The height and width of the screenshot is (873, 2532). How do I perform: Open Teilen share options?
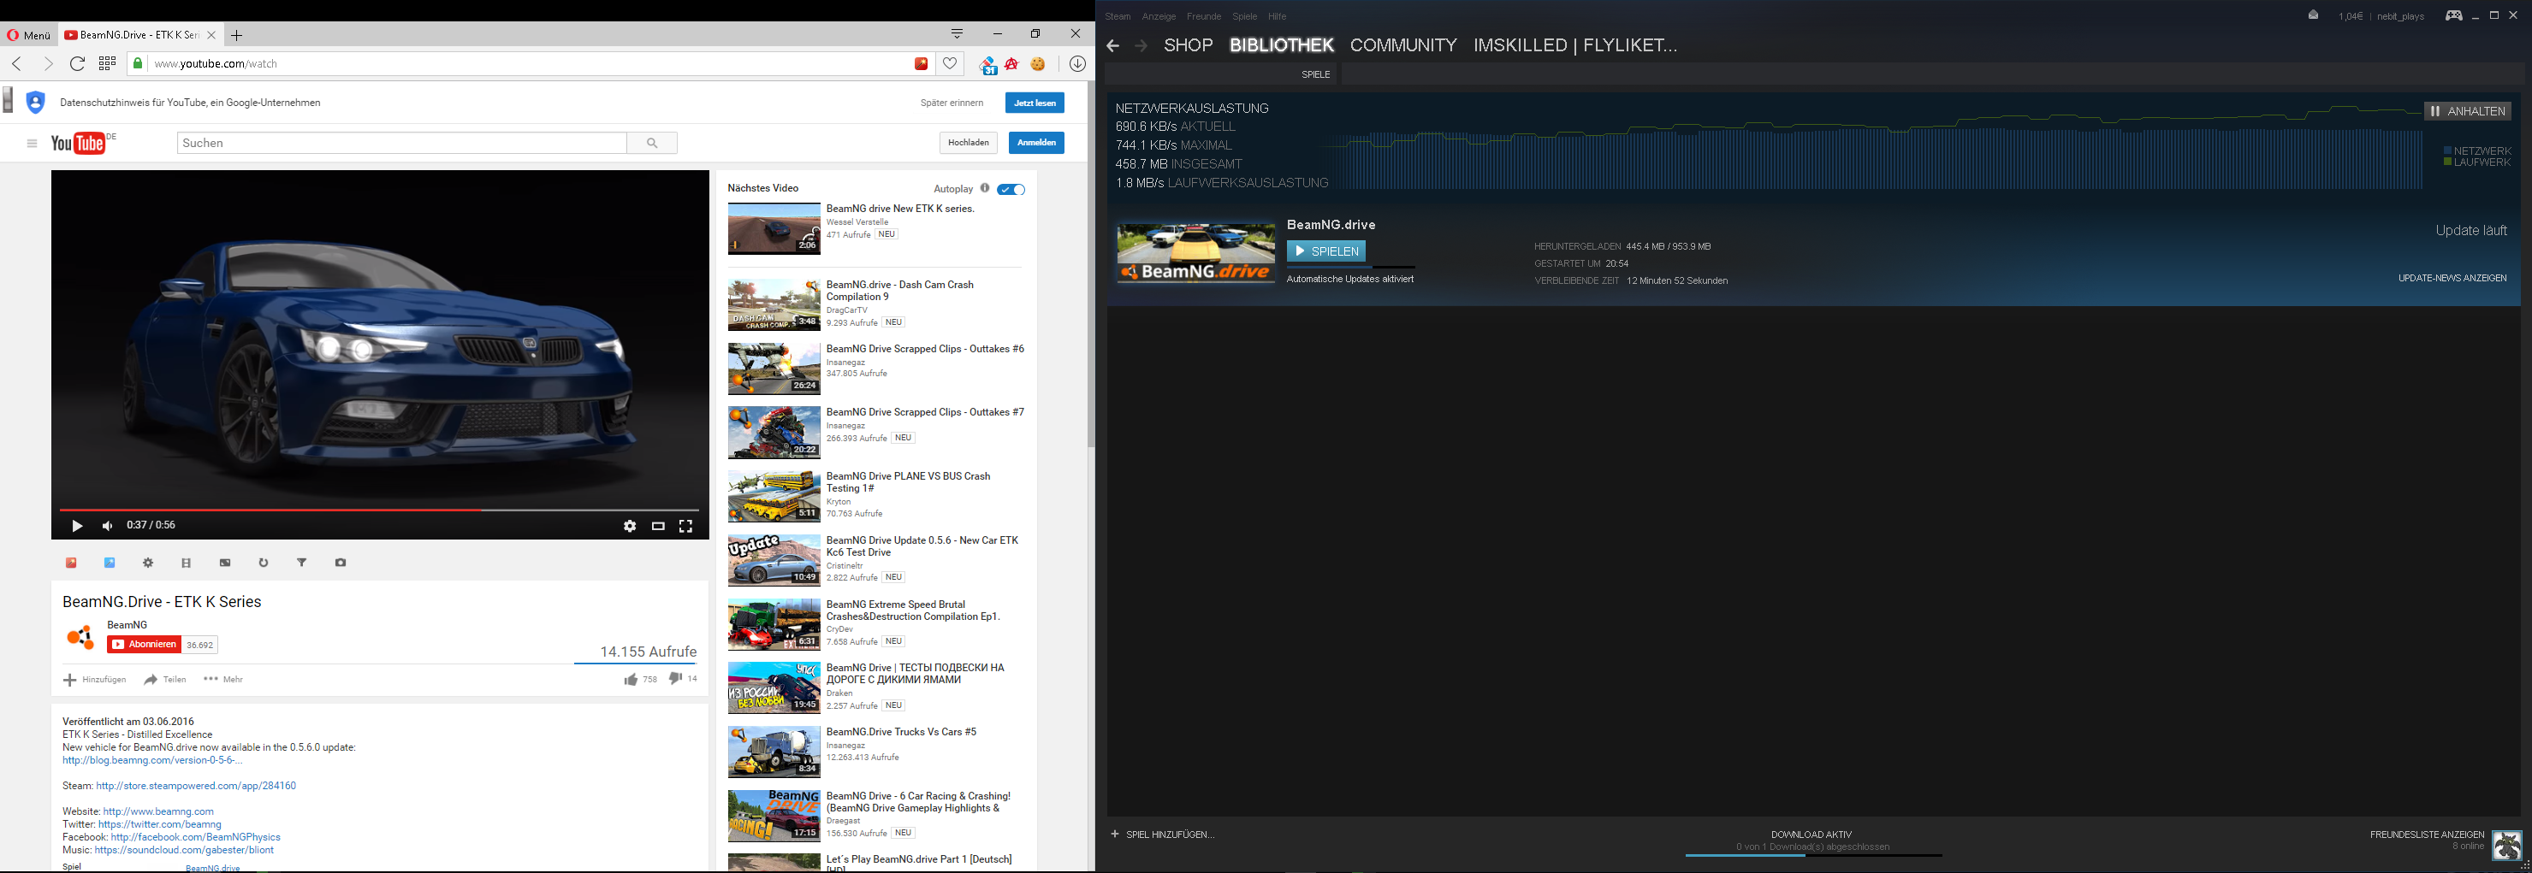coord(164,680)
